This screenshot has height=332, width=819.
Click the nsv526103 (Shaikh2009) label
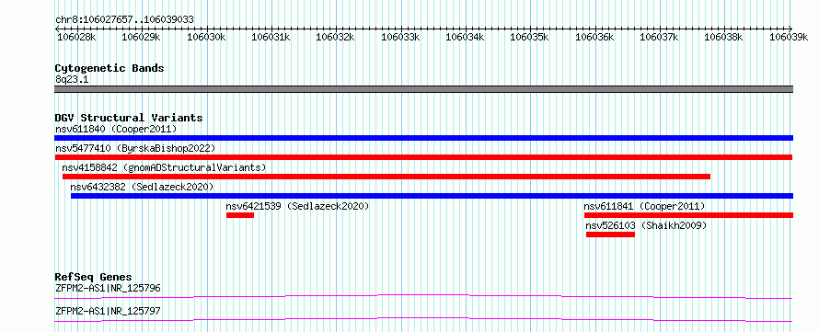tap(646, 225)
